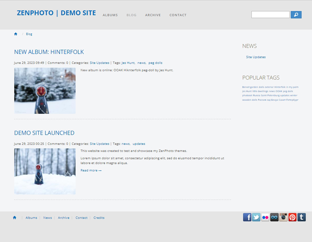Select the "peg dolls" tag on Hinterfolk post
Viewport: 312px width, 242px height.
coord(155,63)
